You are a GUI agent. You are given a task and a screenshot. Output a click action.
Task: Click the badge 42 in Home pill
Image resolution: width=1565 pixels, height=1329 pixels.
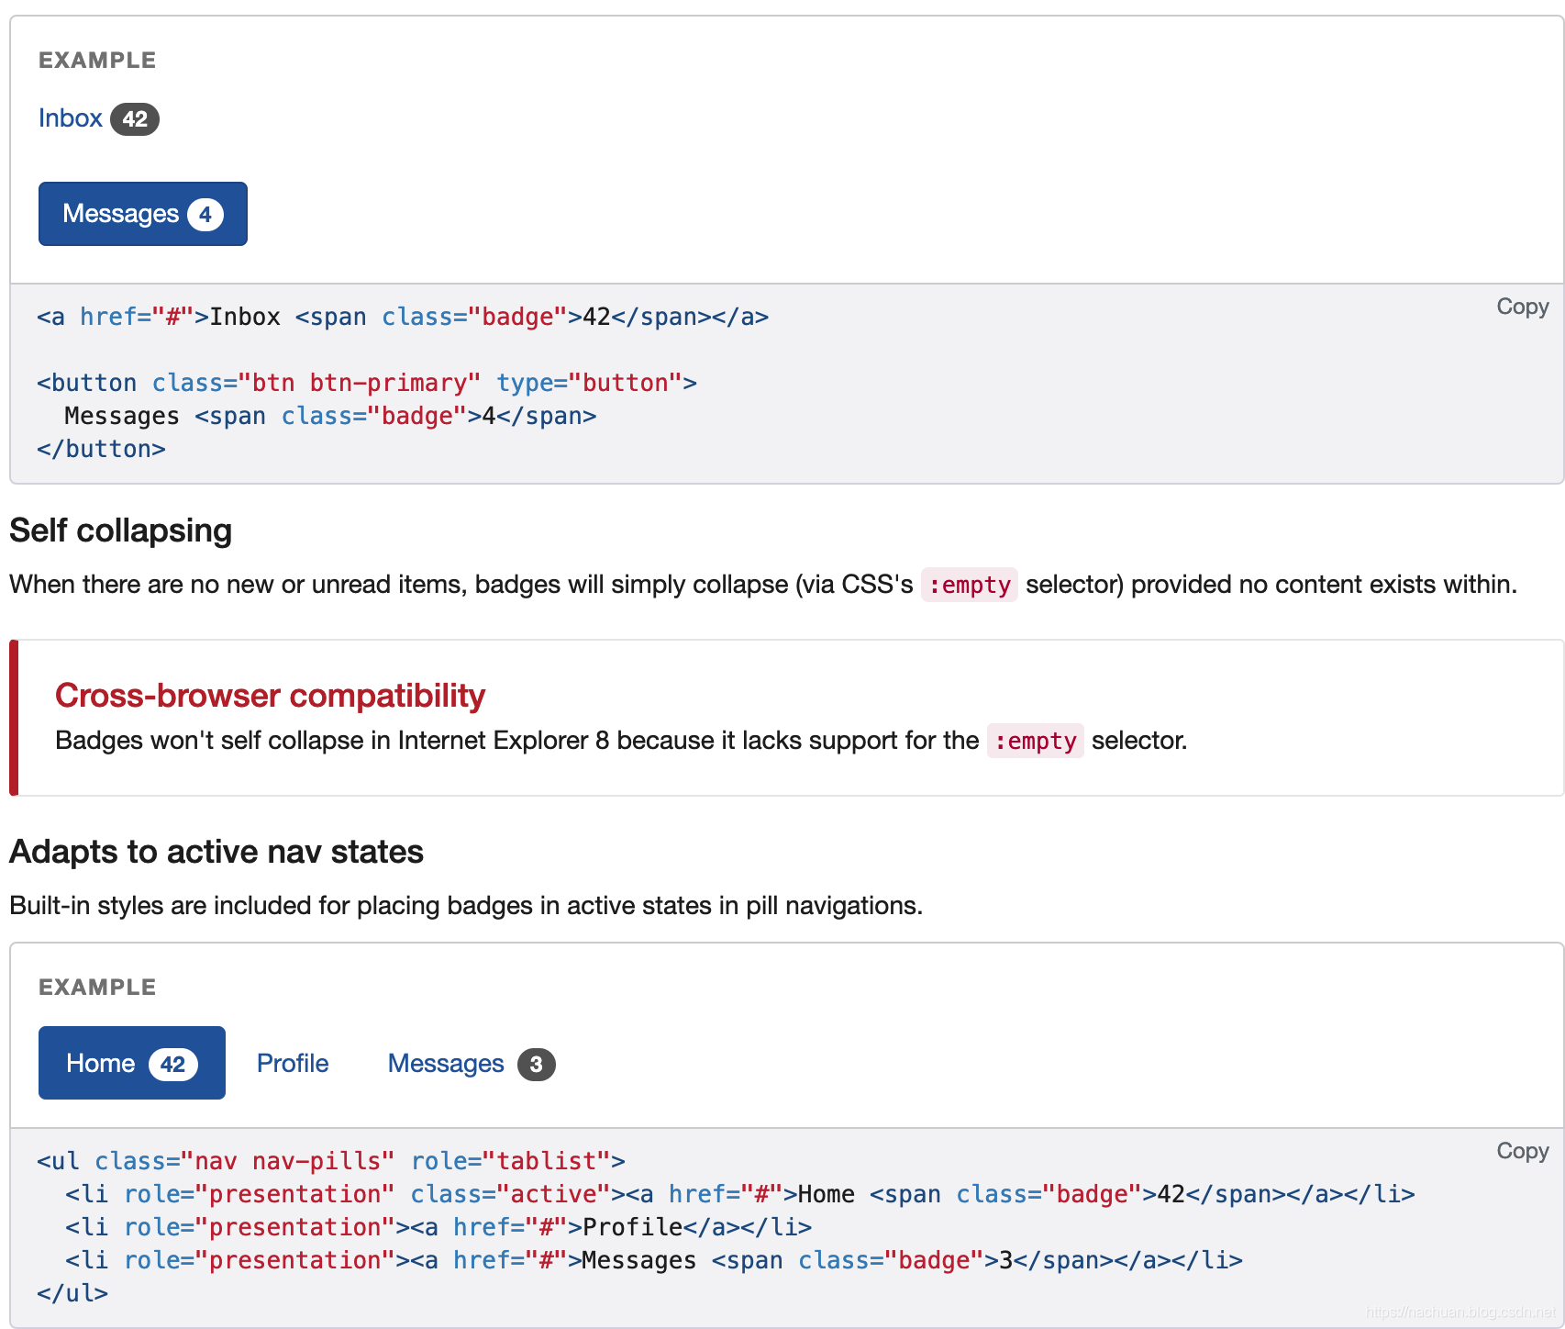[x=173, y=1063]
